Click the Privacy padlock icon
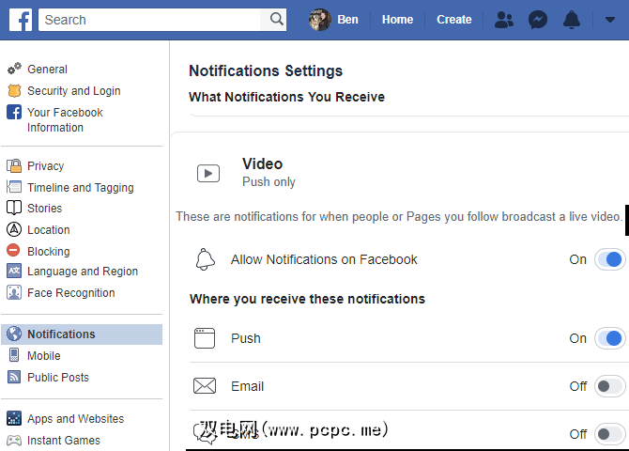This screenshot has height=451, width=629. point(14,165)
